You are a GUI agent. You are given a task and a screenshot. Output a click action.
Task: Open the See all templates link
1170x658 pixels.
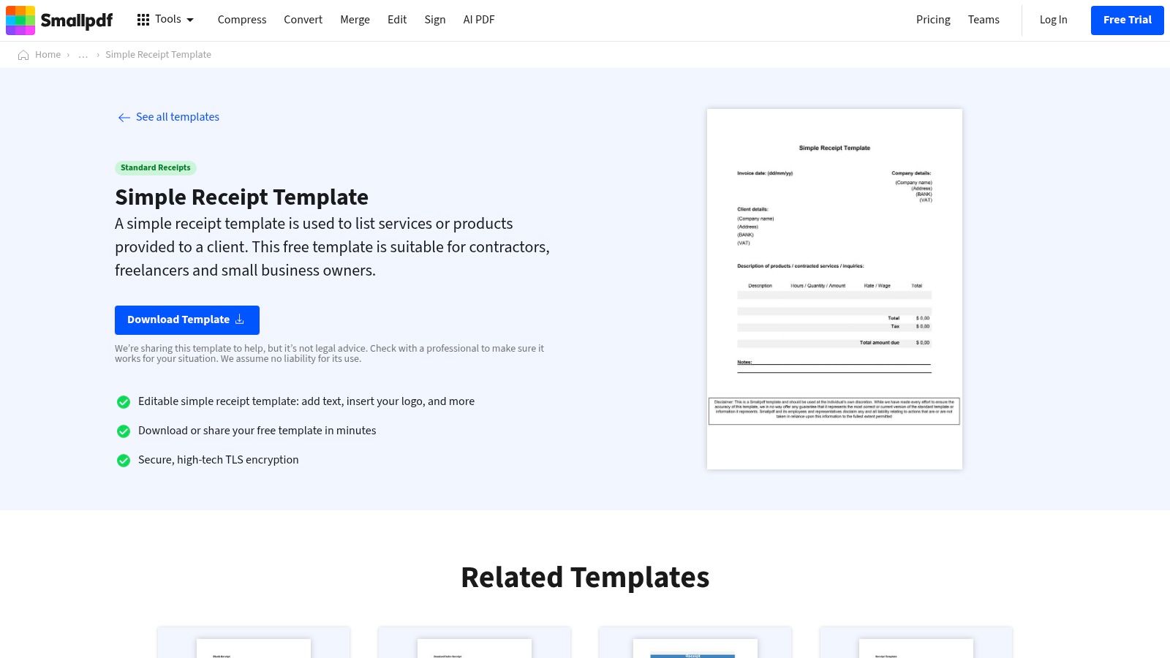point(178,117)
